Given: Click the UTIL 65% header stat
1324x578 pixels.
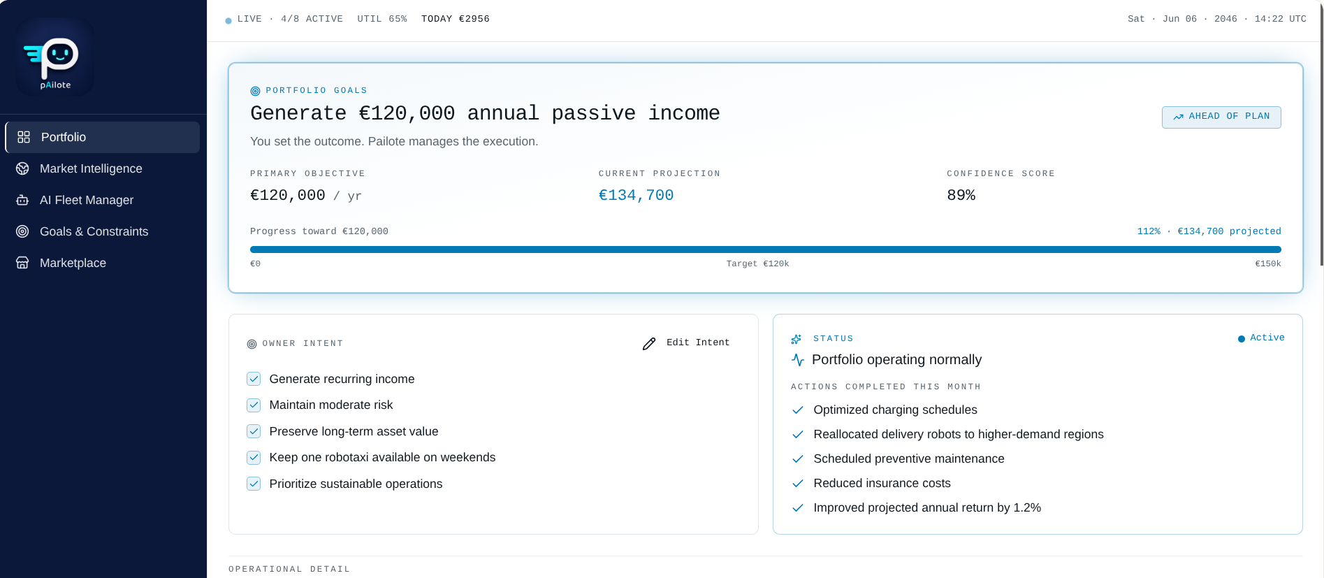Looking at the screenshot, I should pos(382,19).
